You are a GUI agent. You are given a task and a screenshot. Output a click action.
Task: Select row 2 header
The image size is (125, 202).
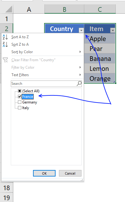pos(6,29)
